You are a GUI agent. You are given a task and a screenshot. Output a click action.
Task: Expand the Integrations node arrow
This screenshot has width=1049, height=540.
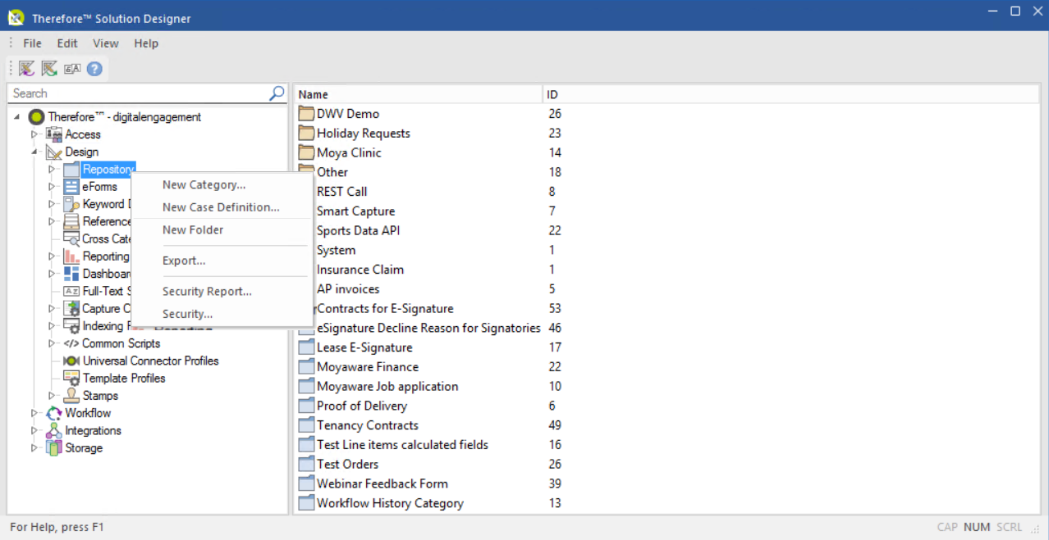34,431
